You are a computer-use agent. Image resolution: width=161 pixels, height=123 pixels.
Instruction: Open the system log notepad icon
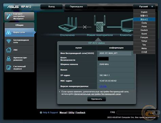[9, 67]
